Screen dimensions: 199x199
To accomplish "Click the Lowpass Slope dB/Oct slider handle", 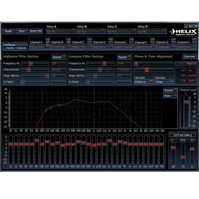I will tap(95, 76).
